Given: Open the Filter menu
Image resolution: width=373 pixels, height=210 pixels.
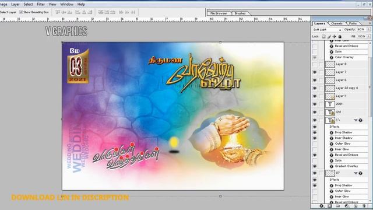Looking at the screenshot, I should pyautogui.click(x=41, y=4).
